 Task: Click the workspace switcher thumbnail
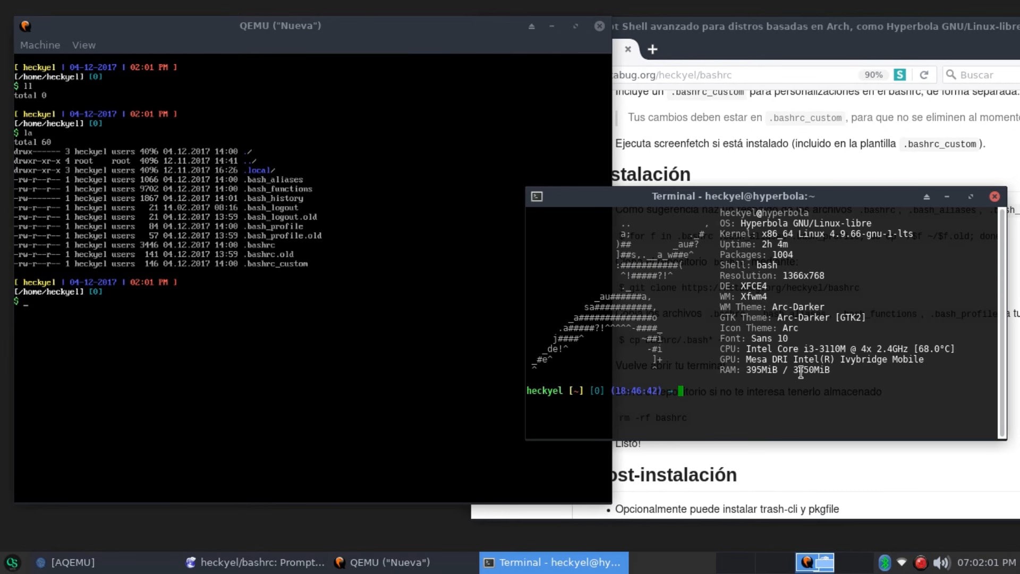point(815,562)
